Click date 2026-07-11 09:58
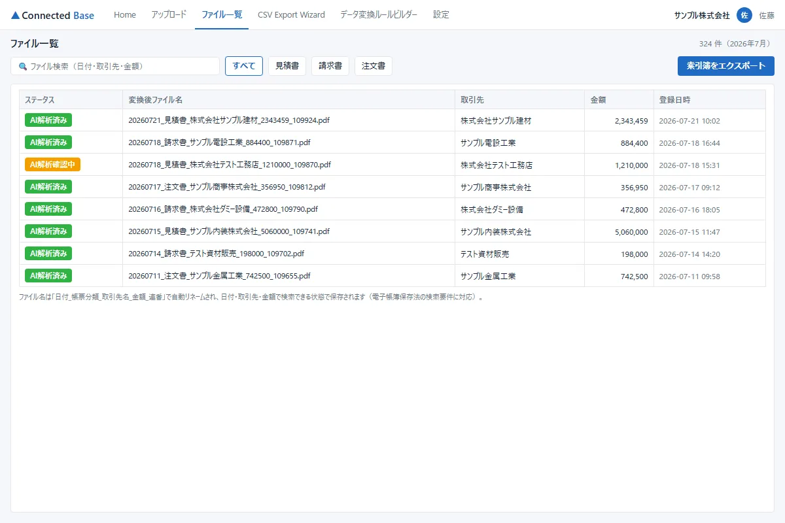The image size is (785, 523). [689, 276]
